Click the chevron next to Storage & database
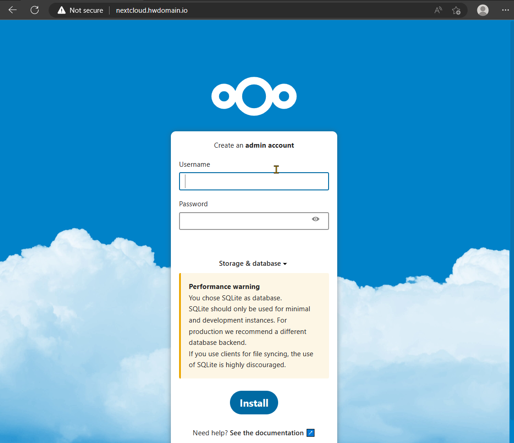Image resolution: width=514 pixels, height=443 pixels. point(285,264)
